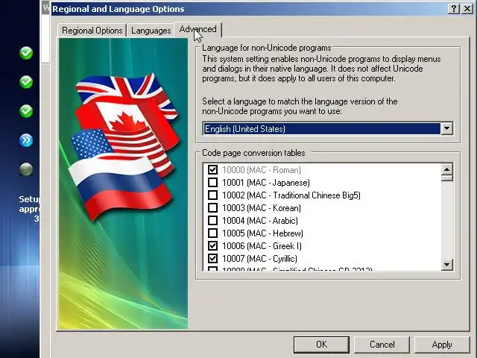Toggle the 10000 (MAC - Roman) checkbox

click(212, 169)
